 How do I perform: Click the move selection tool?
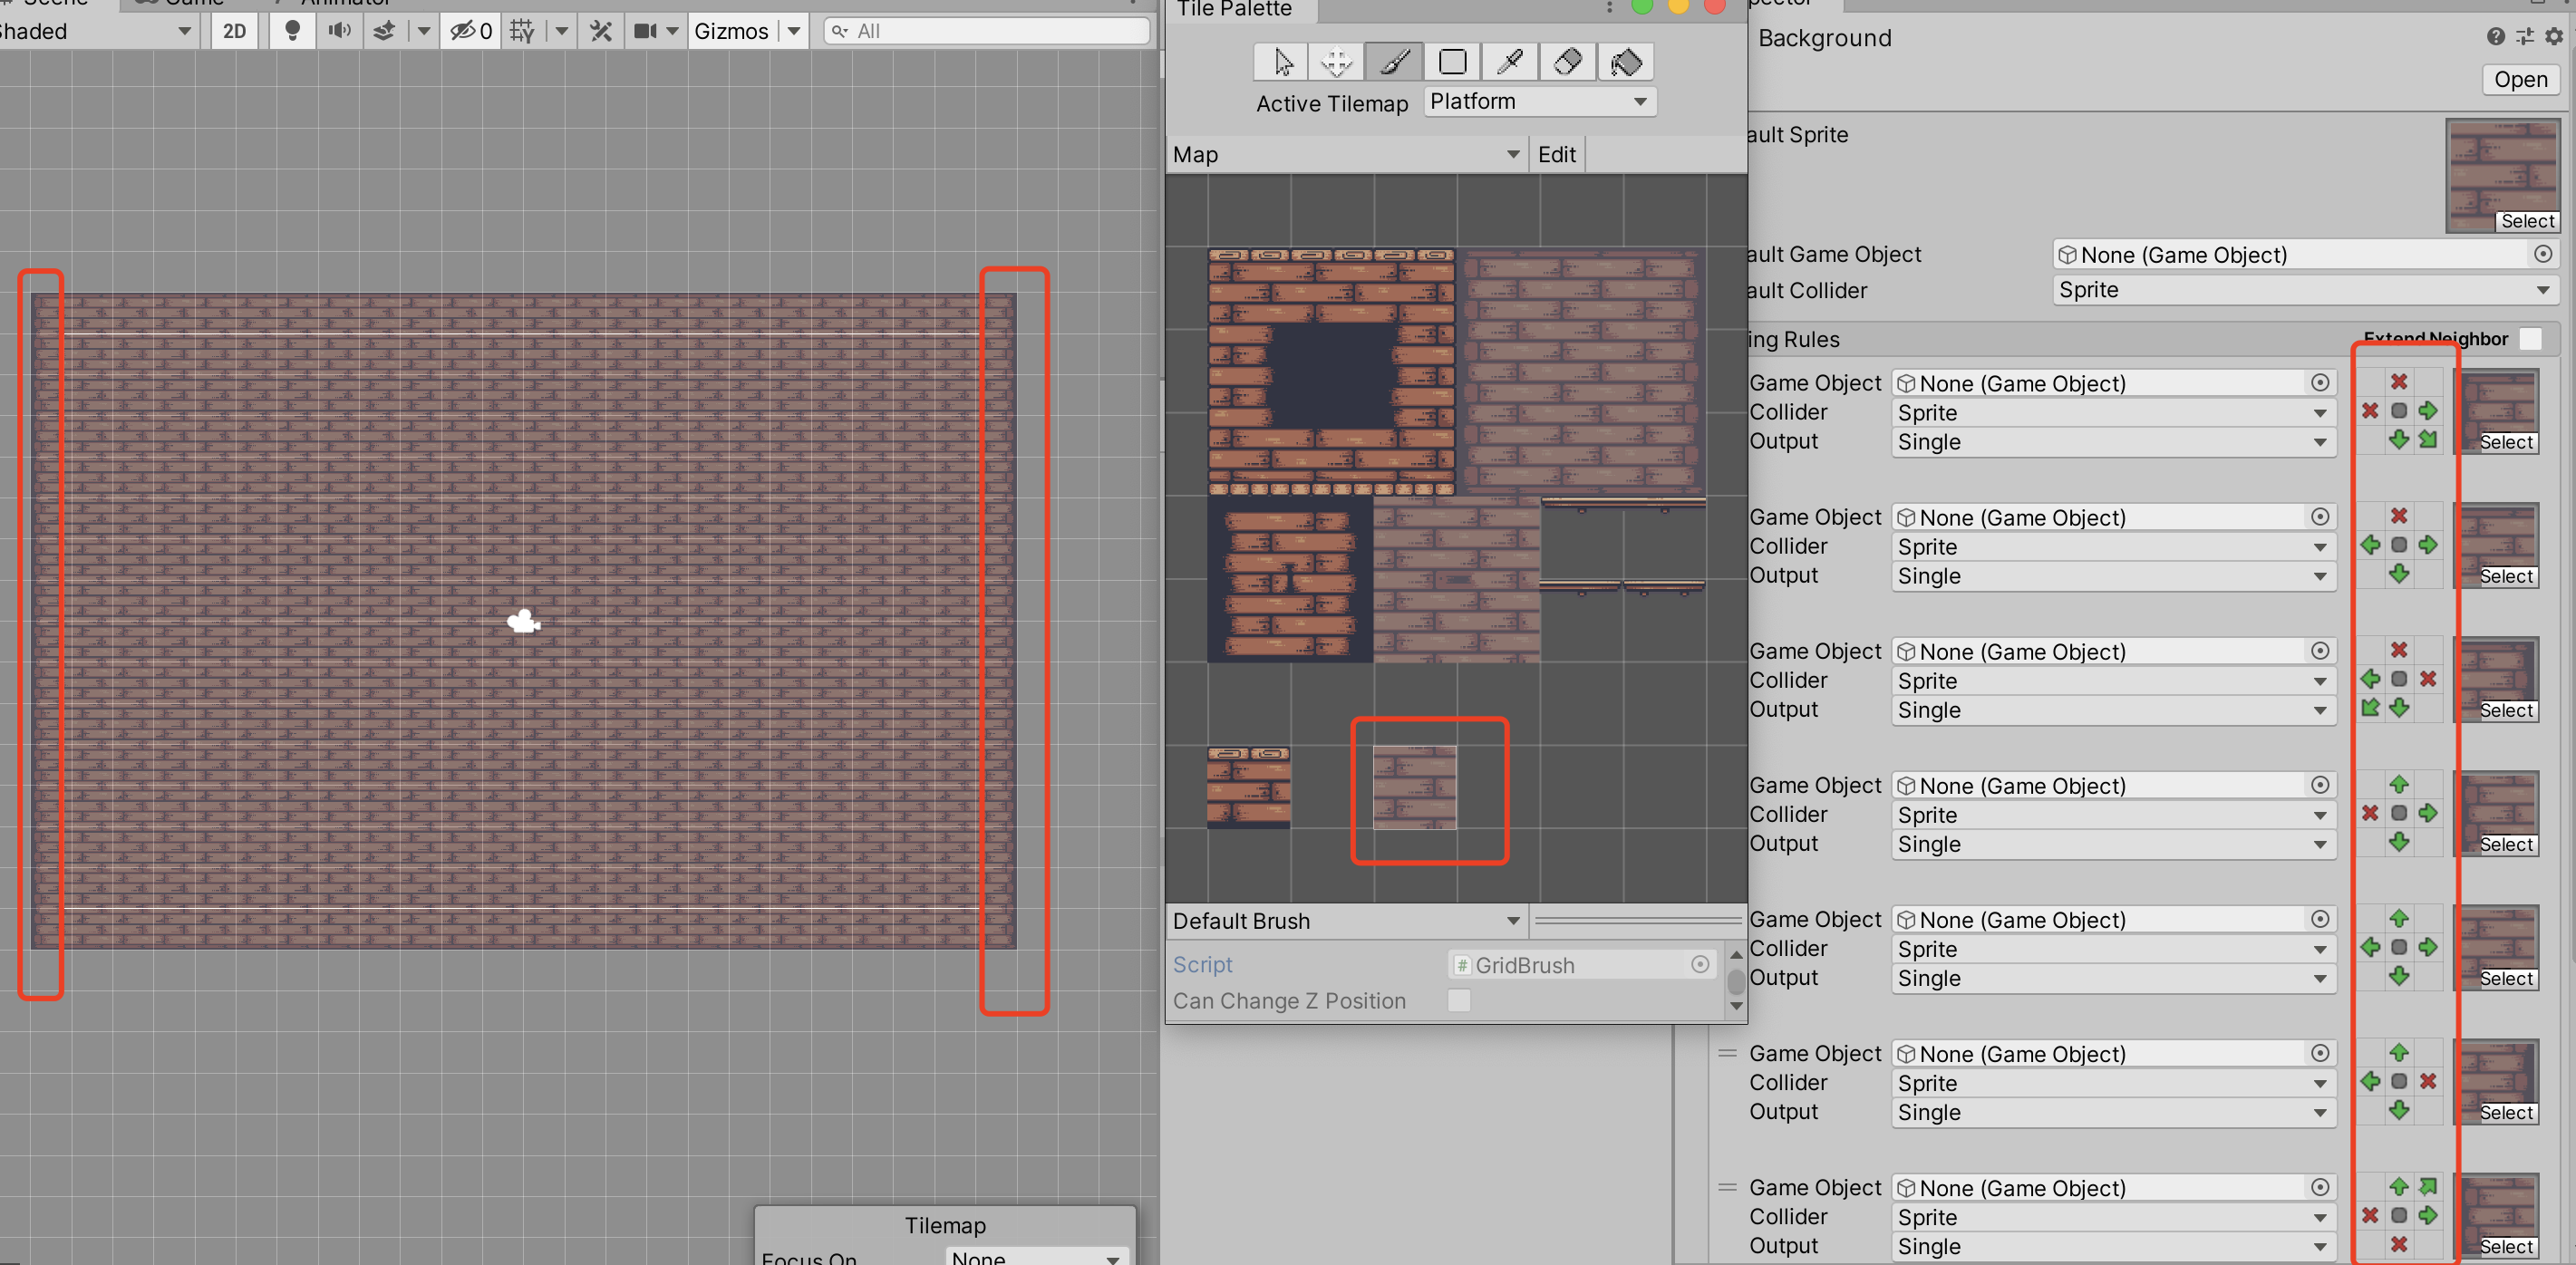pyautogui.click(x=1336, y=62)
